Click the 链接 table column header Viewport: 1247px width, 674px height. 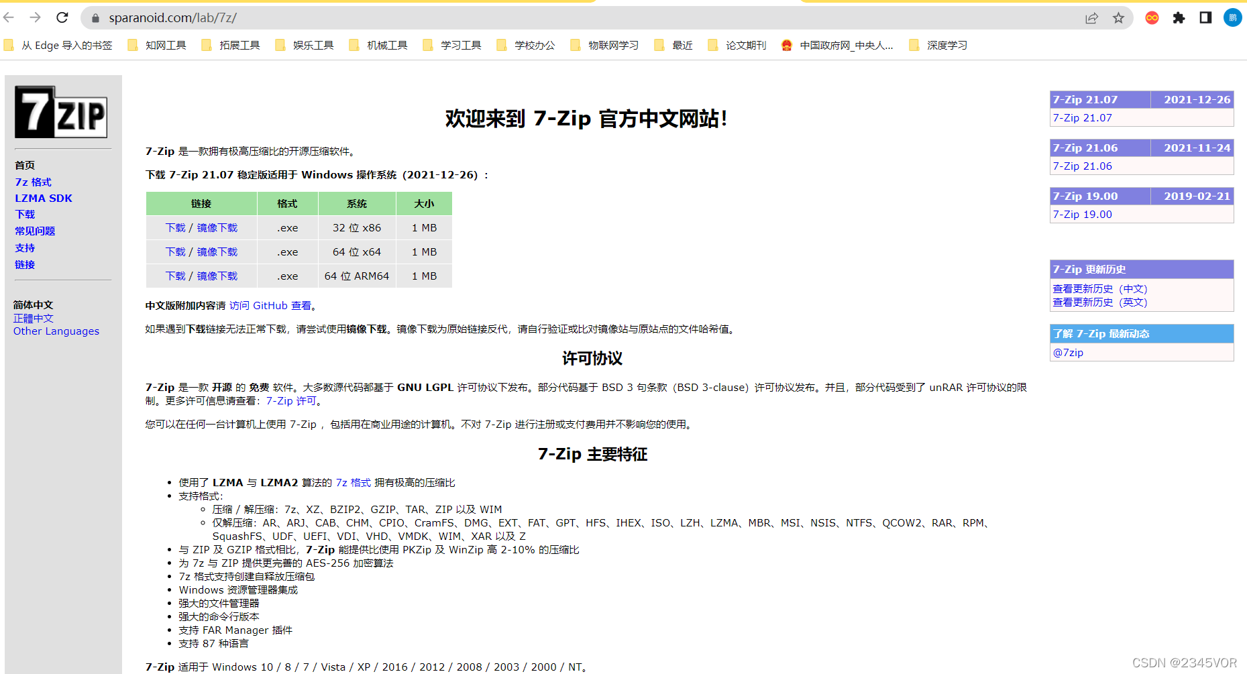pyautogui.click(x=201, y=203)
